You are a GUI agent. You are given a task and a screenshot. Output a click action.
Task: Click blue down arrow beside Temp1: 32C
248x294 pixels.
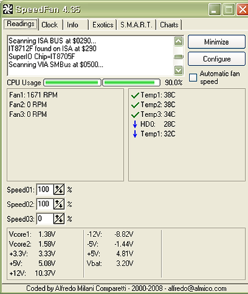(135, 134)
